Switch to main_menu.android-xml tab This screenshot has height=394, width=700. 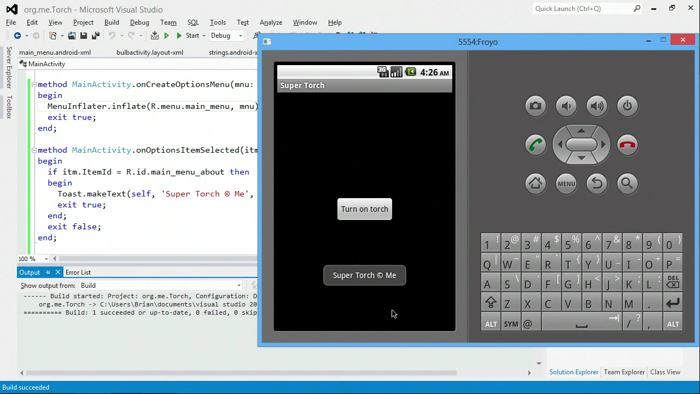55,53
